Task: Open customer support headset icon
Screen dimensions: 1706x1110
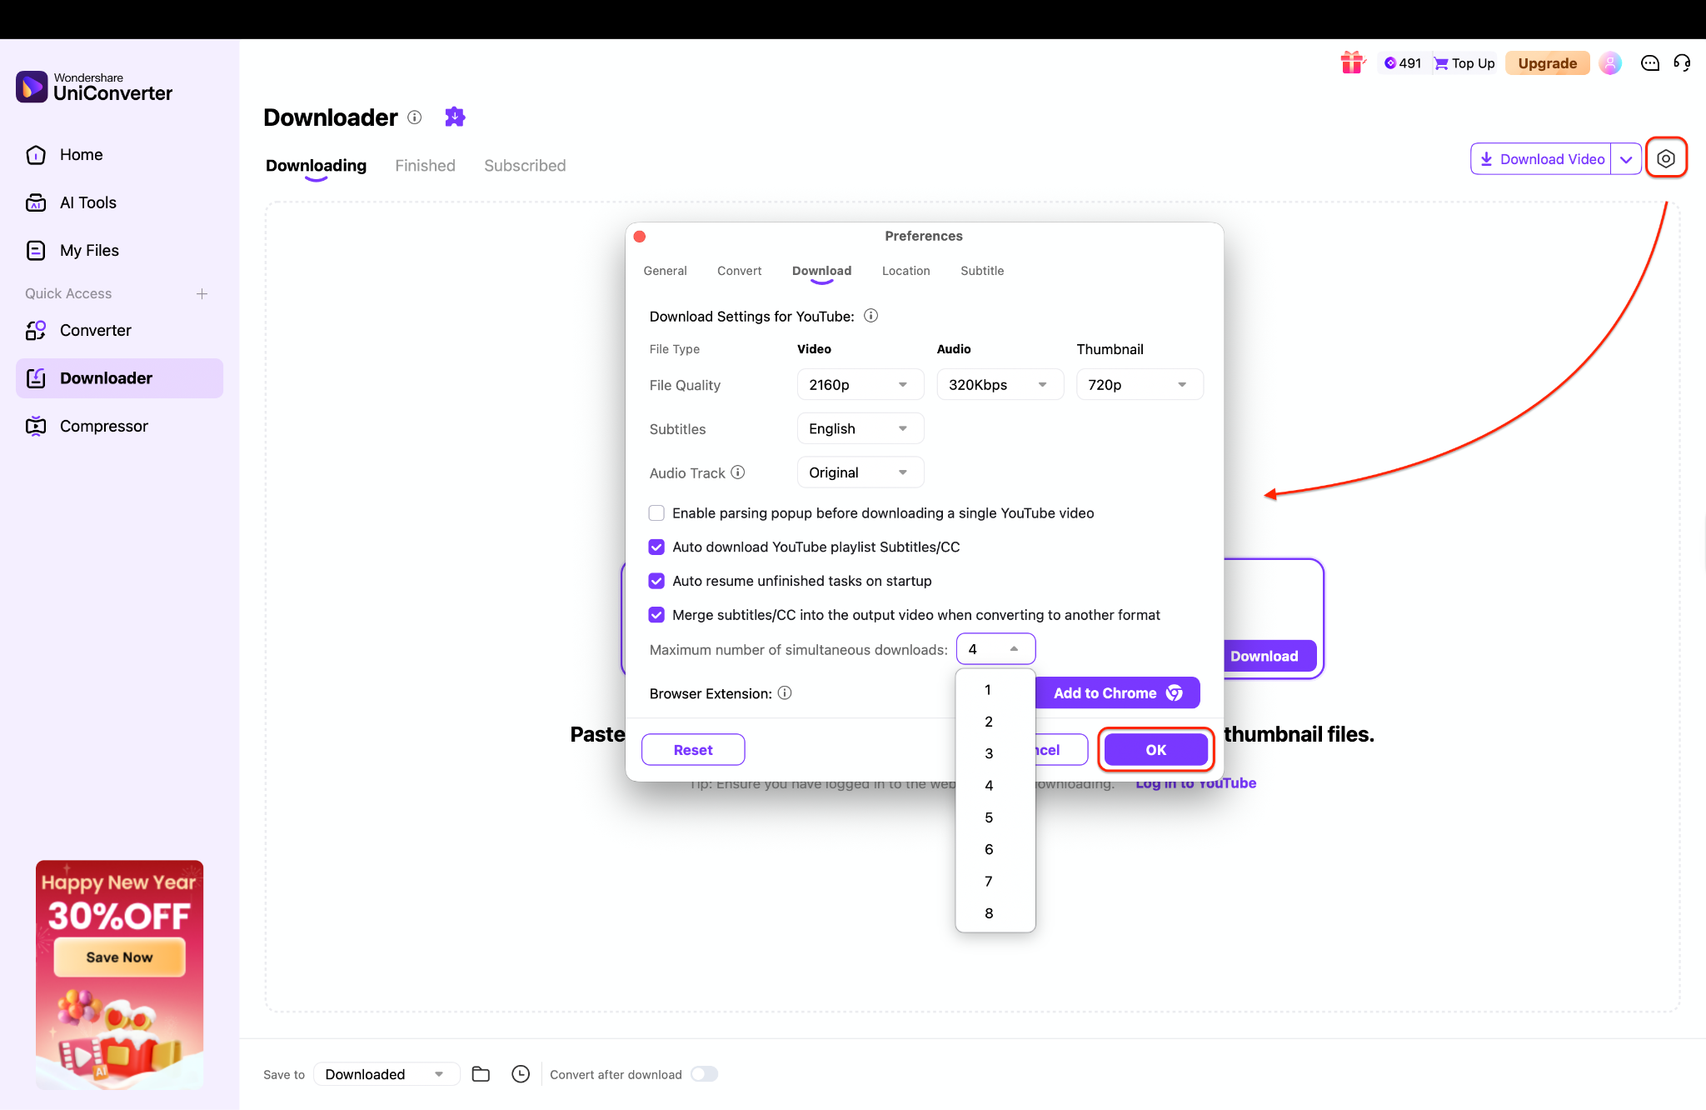Action: click(x=1683, y=62)
